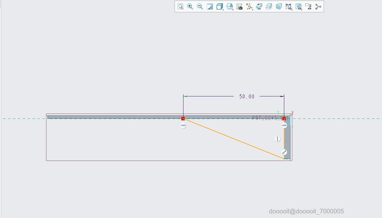Toggle the red-green-blue node tree icon

(x=318, y=6)
